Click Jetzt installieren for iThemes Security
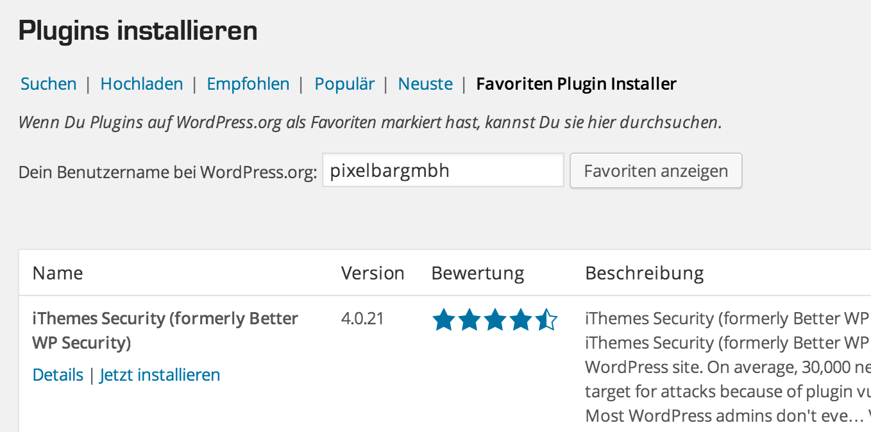The height and width of the screenshot is (432, 871). point(160,375)
